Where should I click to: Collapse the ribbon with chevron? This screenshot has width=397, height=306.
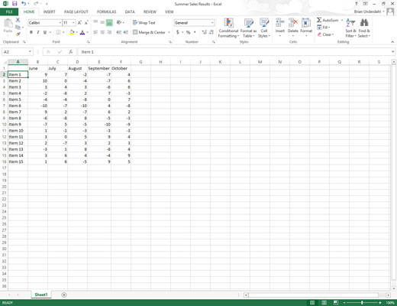pyautogui.click(x=392, y=42)
